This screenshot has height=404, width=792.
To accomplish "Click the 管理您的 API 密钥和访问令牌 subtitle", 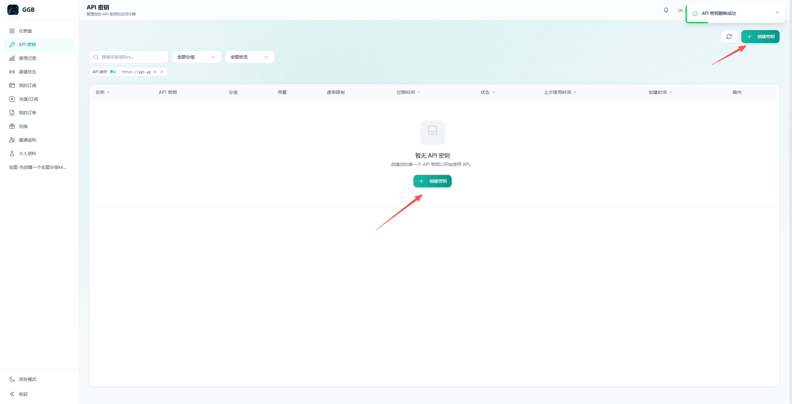I will tap(111, 14).
